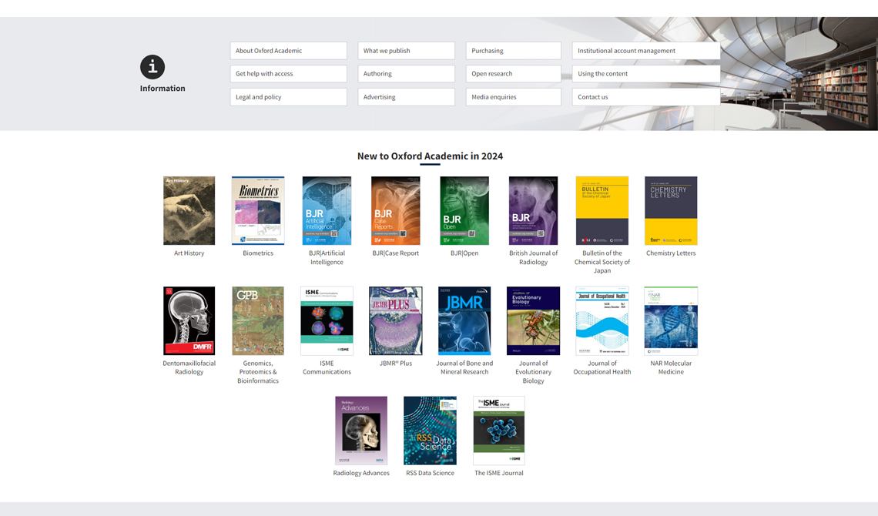This screenshot has height=516, width=878.
Task: Open the blue JBMR cover
Action: (x=464, y=320)
